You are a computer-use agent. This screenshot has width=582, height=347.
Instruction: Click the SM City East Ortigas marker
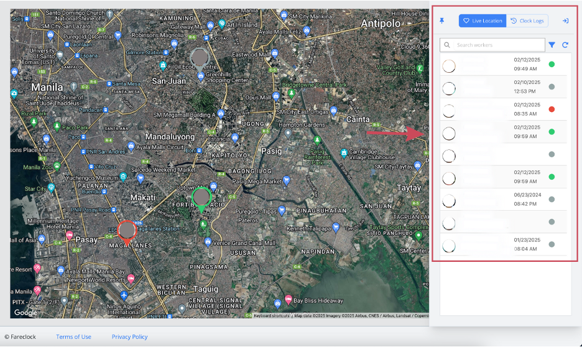coord(333,110)
